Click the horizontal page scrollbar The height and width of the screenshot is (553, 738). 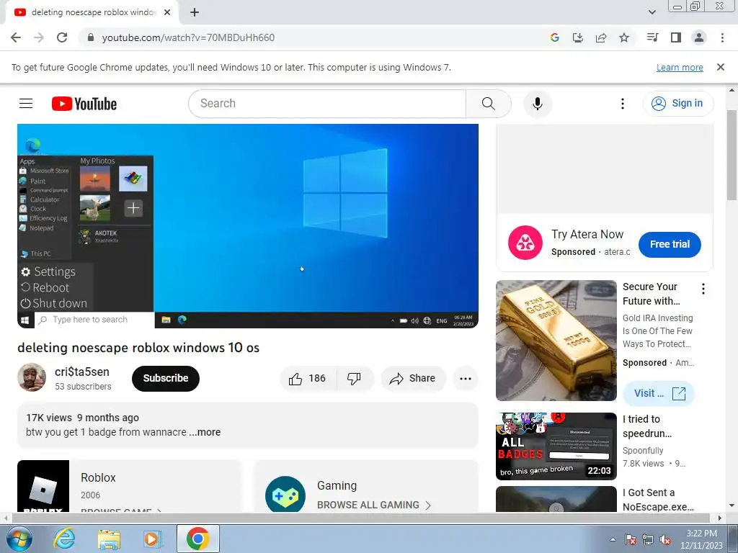tap(360, 518)
